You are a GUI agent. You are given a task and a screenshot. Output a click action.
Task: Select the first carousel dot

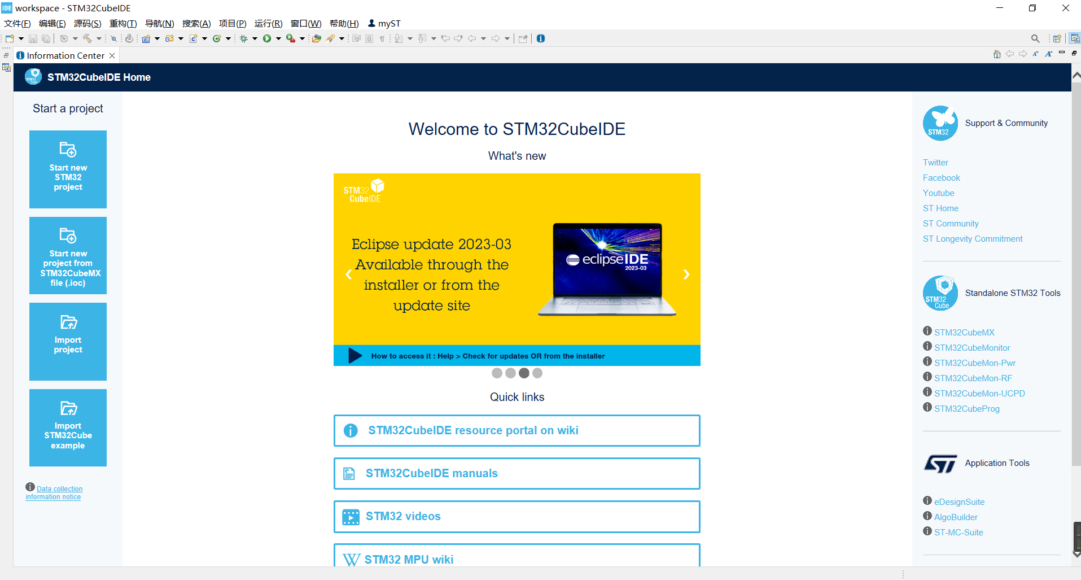[497, 373]
